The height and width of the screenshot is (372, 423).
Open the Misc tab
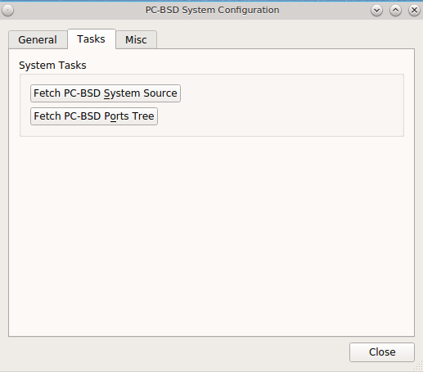coord(136,40)
